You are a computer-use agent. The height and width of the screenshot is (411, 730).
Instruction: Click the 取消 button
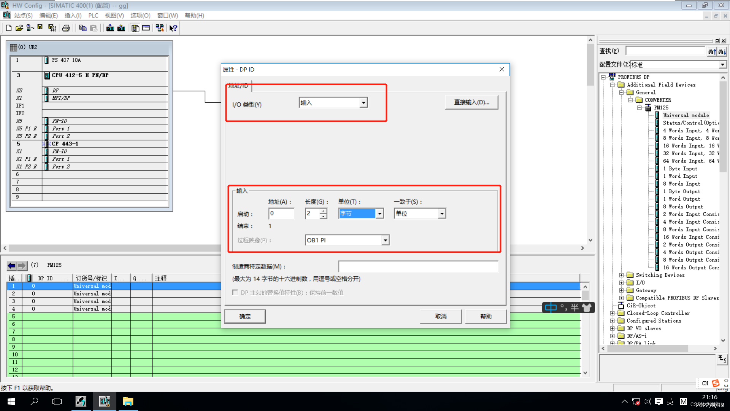point(441,317)
